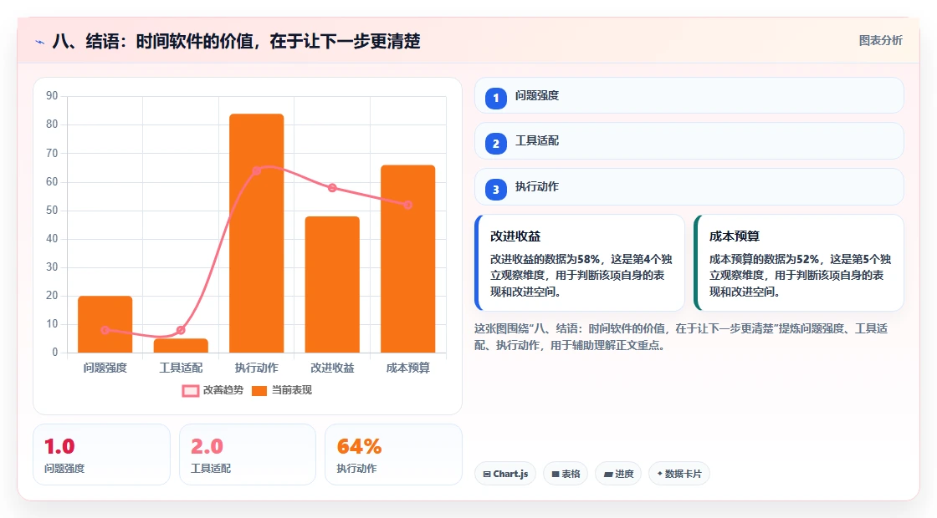Click the trend line point above 成本预算
This screenshot has width=937, height=518.
(408, 206)
